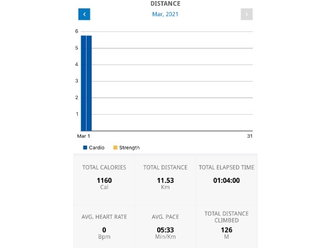Image resolution: width=331 pixels, height=248 pixels.
Task: Click the 1160 Cal calories value
Action: point(104,180)
